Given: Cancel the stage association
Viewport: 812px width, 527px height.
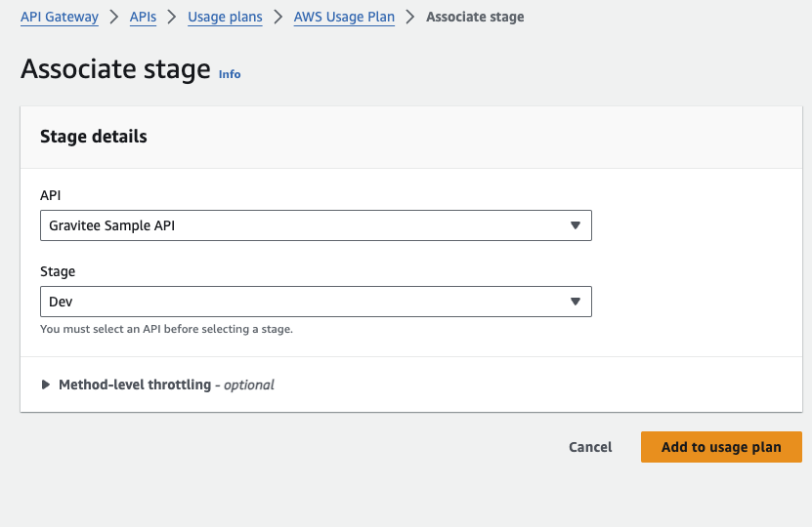Looking at the screenshot, I should [x=590, y=447].
